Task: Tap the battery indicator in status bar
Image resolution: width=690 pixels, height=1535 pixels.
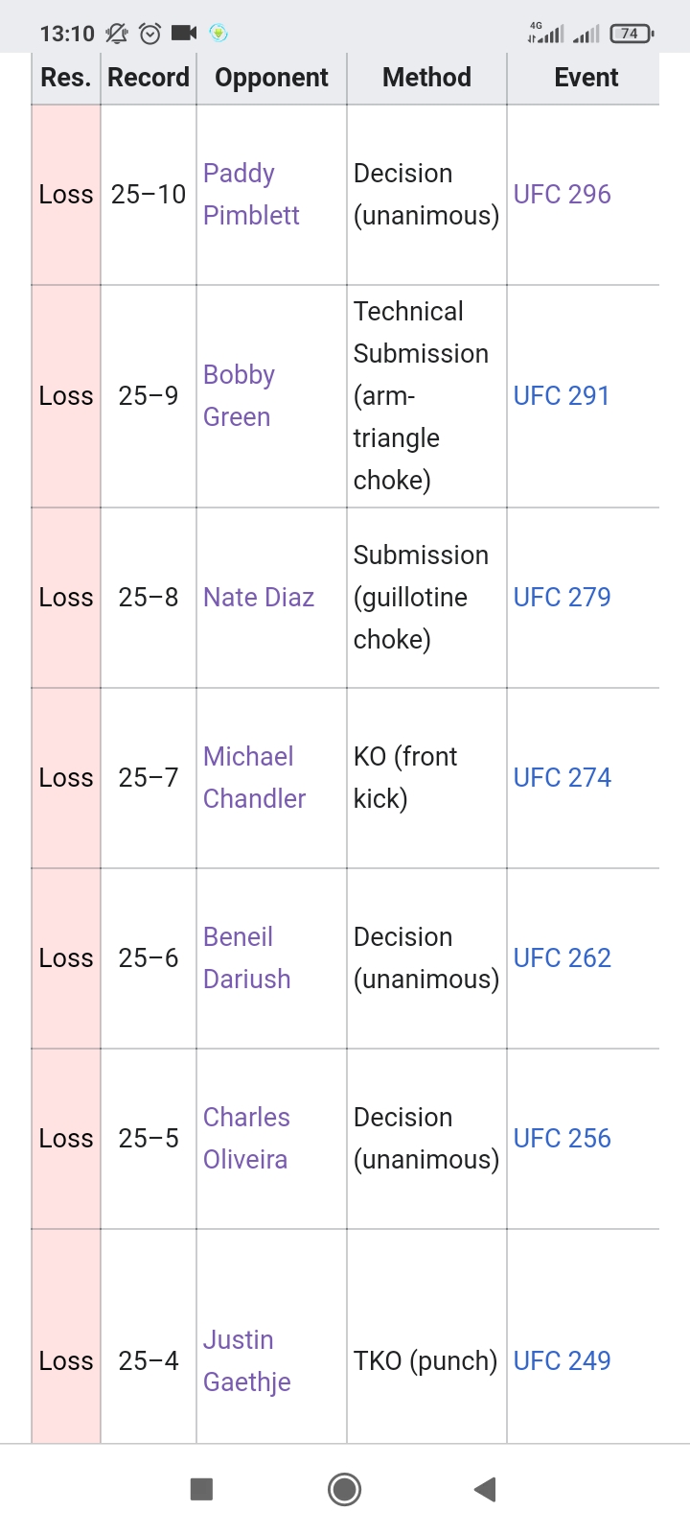Action: pos(631,34)
